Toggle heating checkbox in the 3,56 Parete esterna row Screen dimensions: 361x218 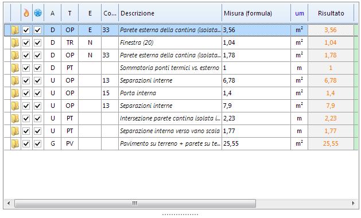click(x=26, y=30)
